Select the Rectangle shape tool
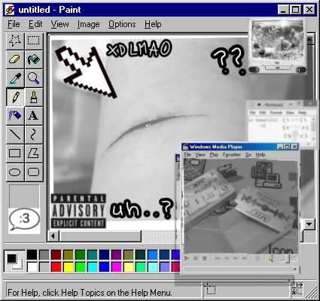 point(15,154)
